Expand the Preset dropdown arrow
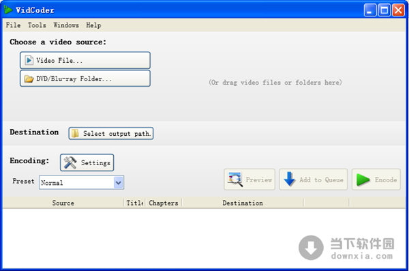 coord(118,182)
